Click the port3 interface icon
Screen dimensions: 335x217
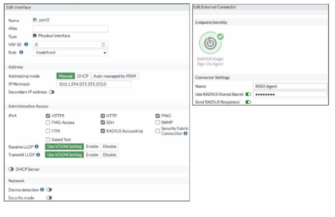[x=35, y=20]
